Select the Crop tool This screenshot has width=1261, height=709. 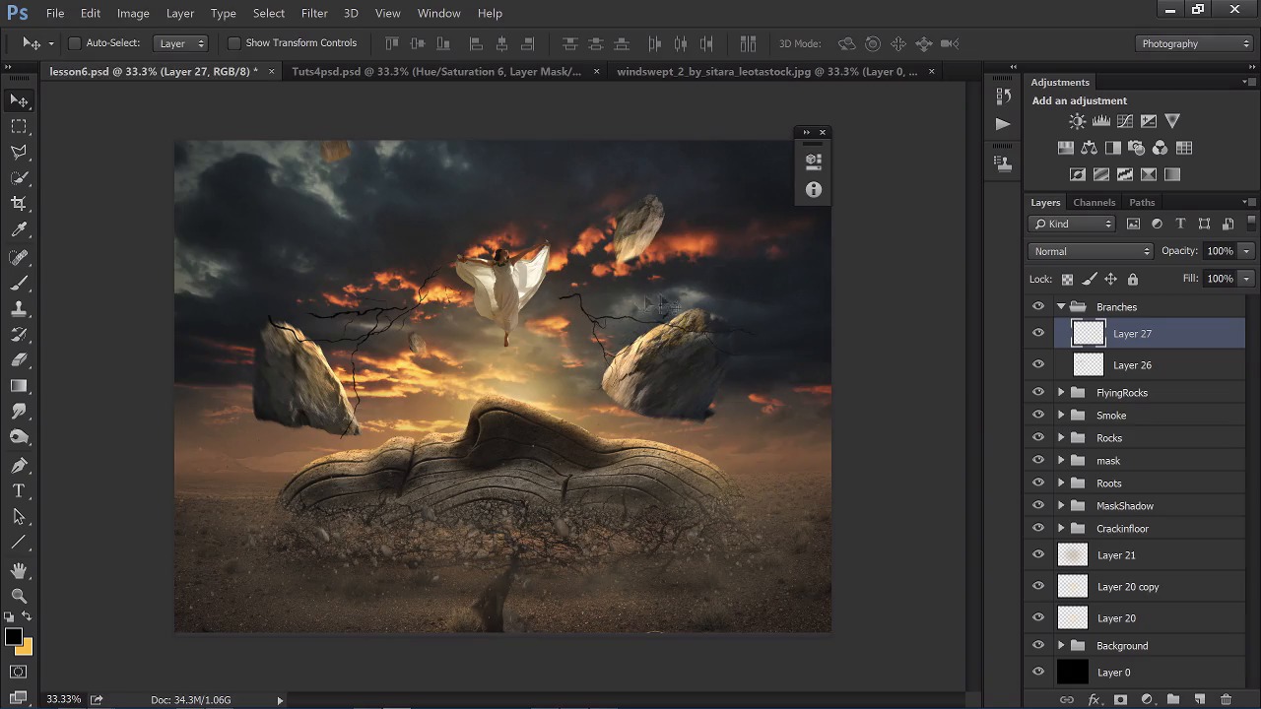coord(19,203)
